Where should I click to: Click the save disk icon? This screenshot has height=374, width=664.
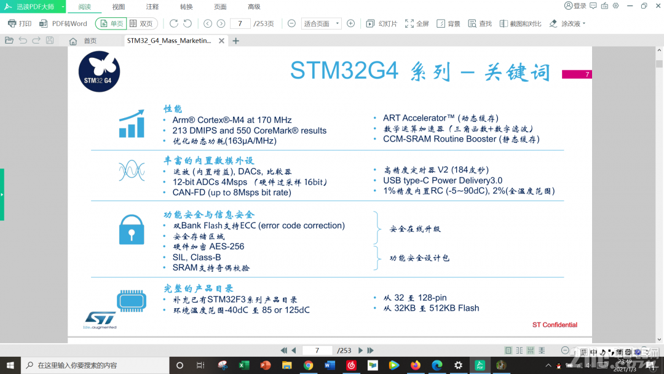coord(50,40)
